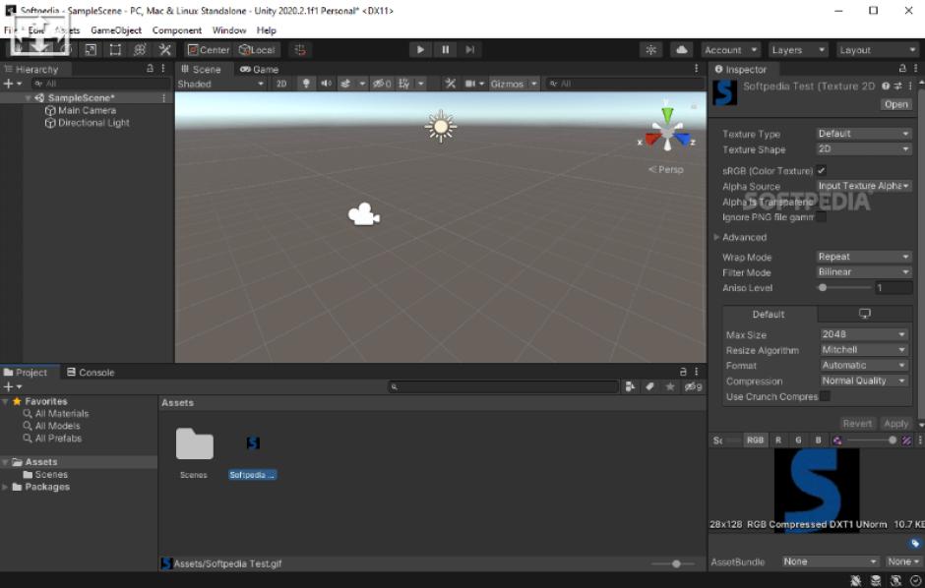
Task: Enable the Use Crunch Compression checkbox
Action: tap(825, 396)
